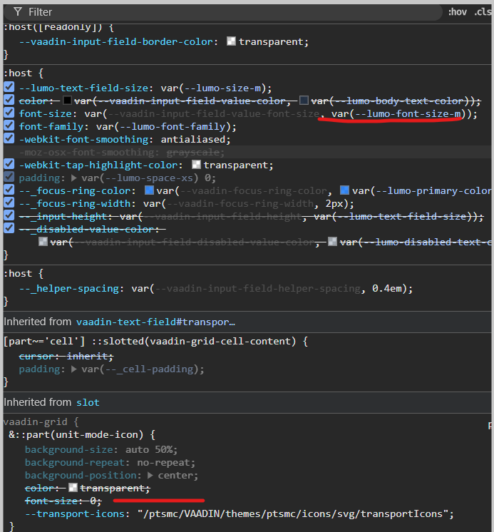The height and width of the screenshot is (532, 494).
Task: Expand the background-position center triangle
Action: [x=151, y=476]
